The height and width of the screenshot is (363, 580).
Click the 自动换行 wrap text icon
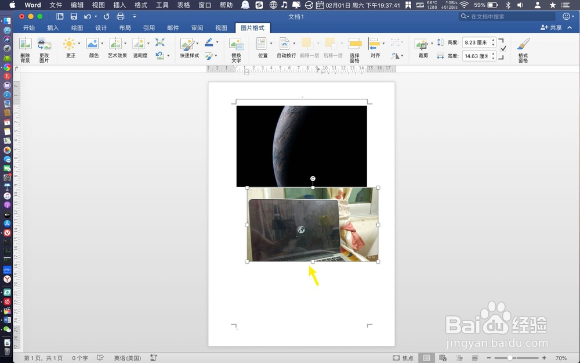284,44
